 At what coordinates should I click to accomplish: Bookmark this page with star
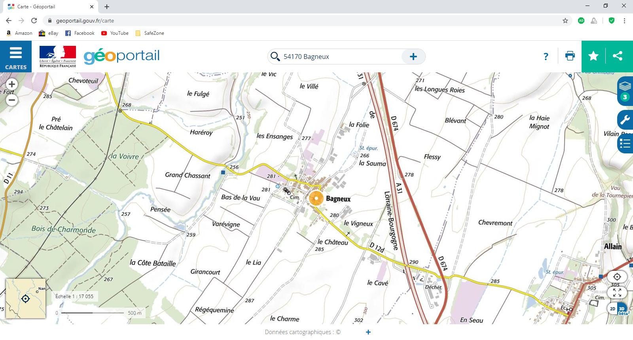coord(565,21)
